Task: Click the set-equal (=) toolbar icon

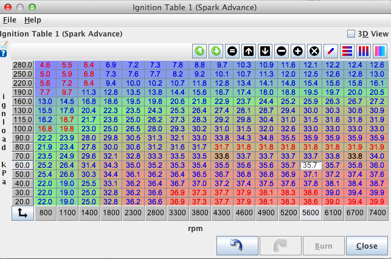Action: click(x=232, y=51)
